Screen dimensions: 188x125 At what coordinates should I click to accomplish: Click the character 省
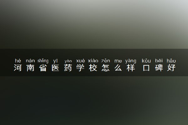point(43,68)
